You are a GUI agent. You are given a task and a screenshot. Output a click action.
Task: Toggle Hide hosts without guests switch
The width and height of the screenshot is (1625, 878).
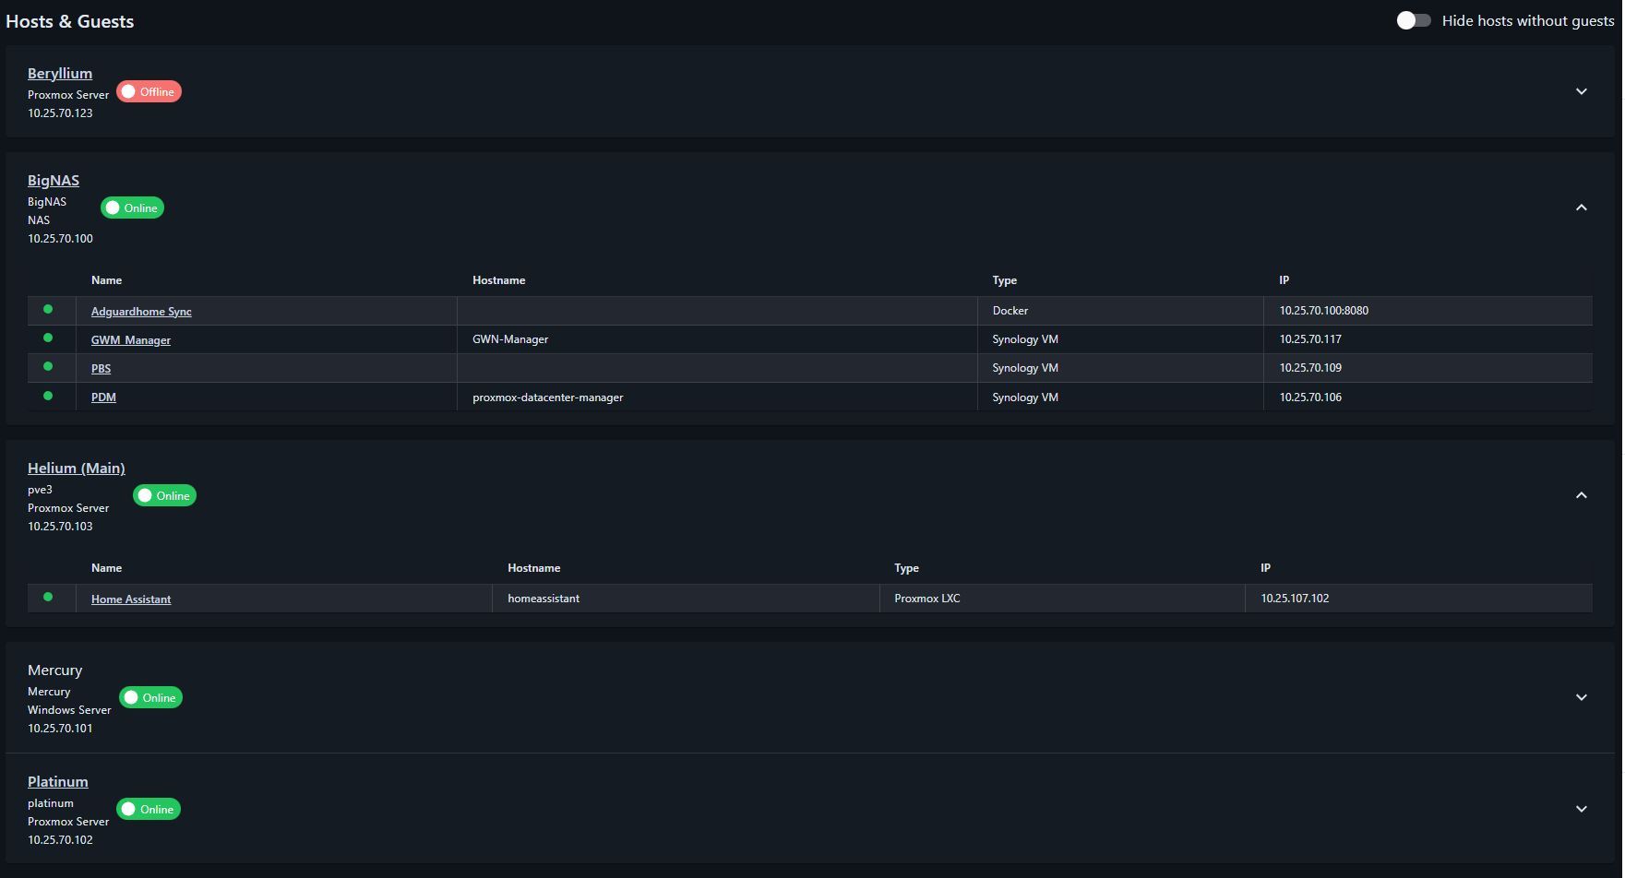click(1413, 20)
